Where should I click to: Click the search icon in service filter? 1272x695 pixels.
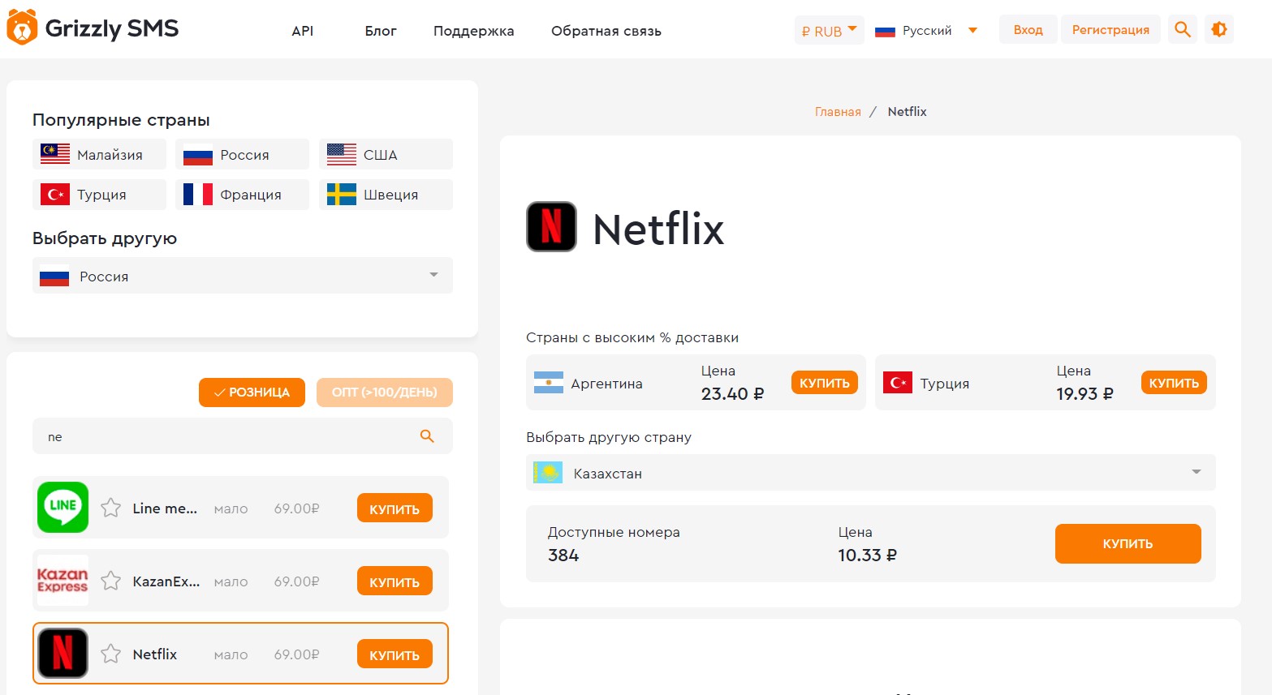427,436
